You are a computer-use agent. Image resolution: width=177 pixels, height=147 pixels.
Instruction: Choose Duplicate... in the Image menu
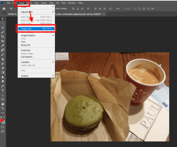click(36, 50)
